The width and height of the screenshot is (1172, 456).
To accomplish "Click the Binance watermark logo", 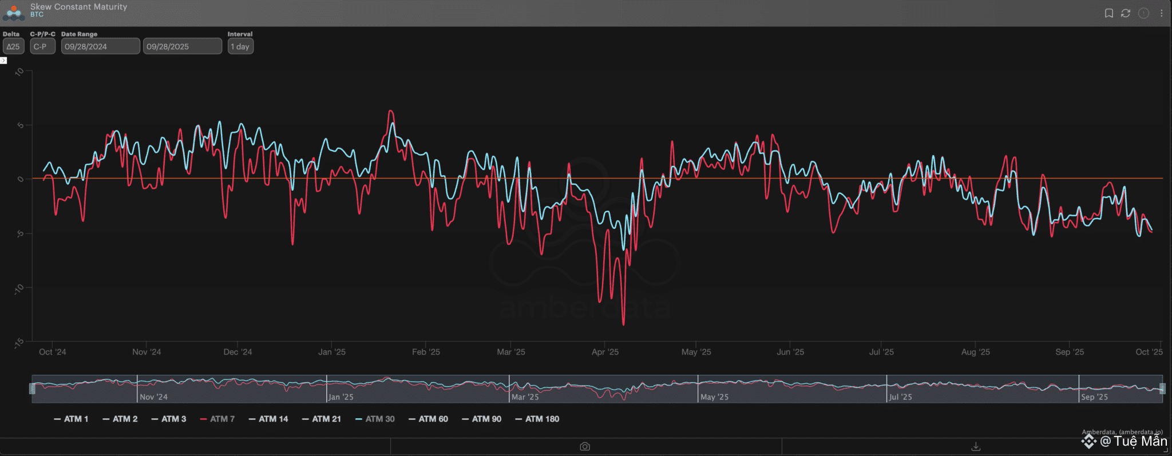I will pyautogui.click(x=1088, y=441).
